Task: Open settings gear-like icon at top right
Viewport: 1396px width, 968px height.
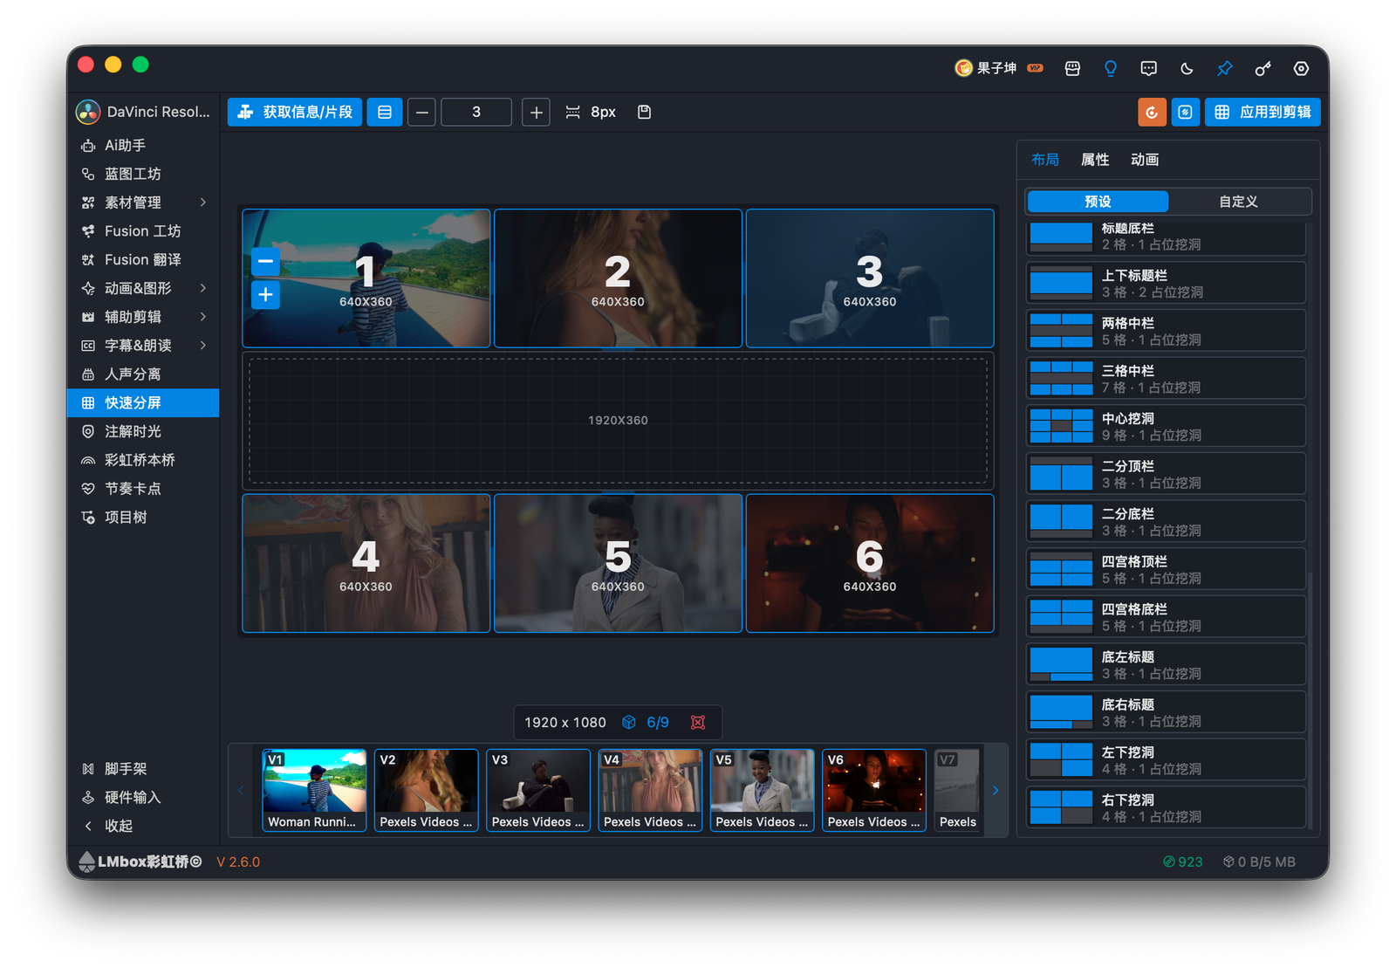Action: [1301, 68]
